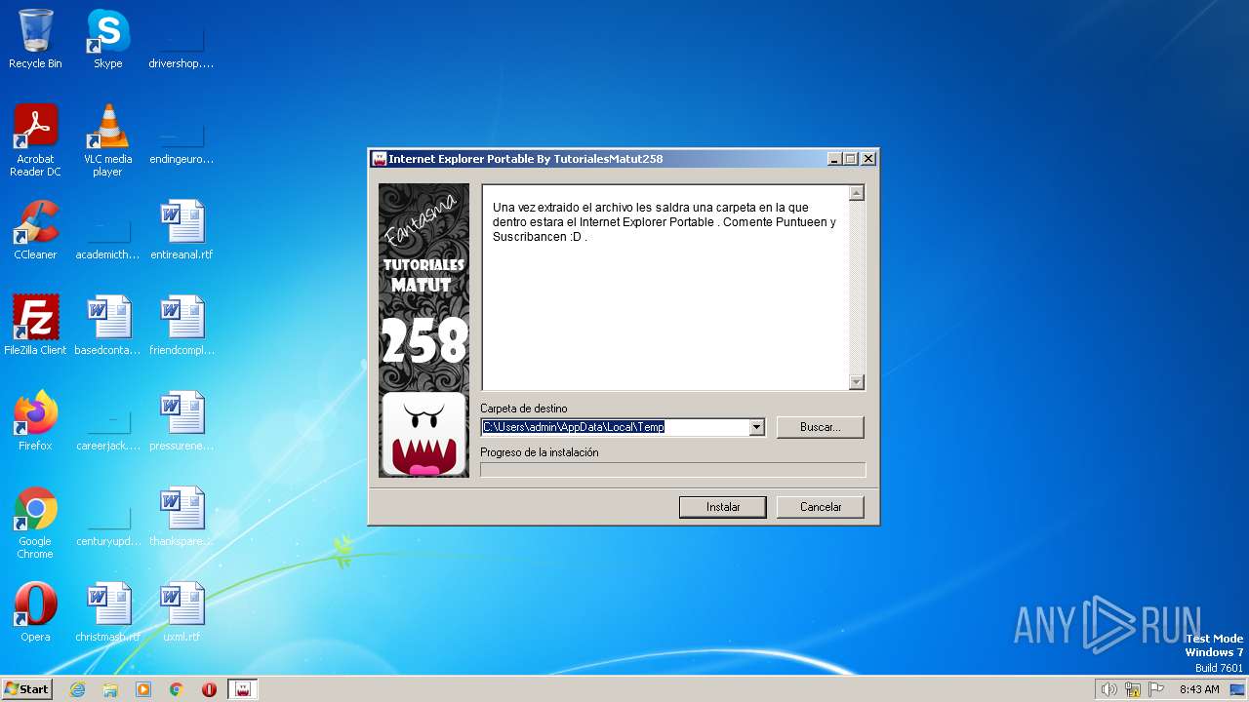Open Opera from the taskbar

pyautogui.click(x=209, y=689)
